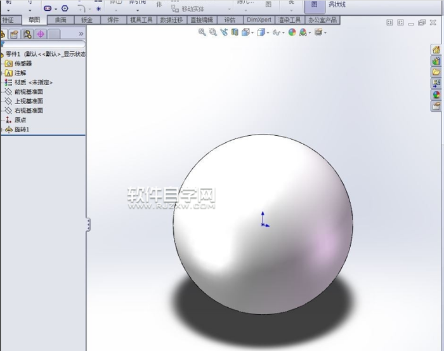Switch to the DimXpert ribbon tab
Screen dimensions: 444x351
pyautogui.click(x=259, y=20)
